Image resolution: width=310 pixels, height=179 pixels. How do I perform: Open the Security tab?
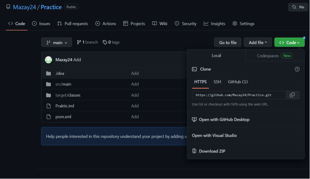[x=186, y=24]
